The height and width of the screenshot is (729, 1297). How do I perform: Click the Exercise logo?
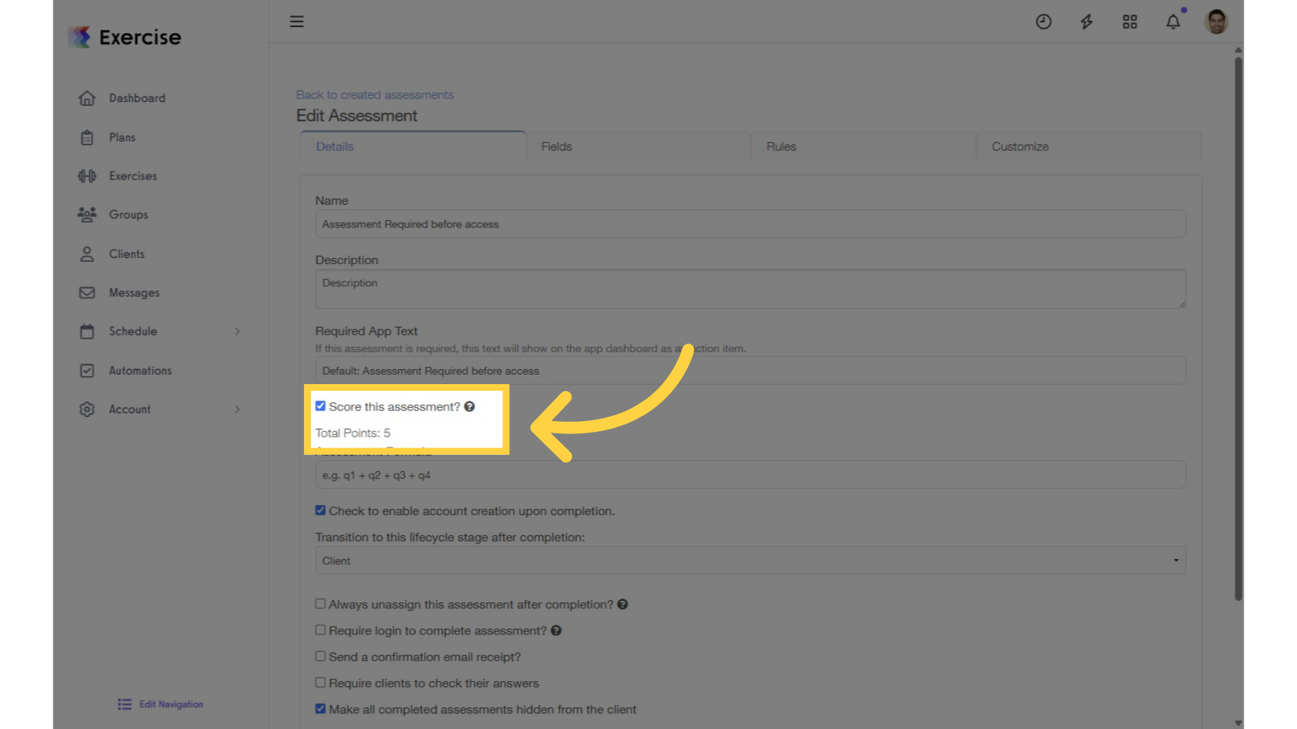coord(125,36)
